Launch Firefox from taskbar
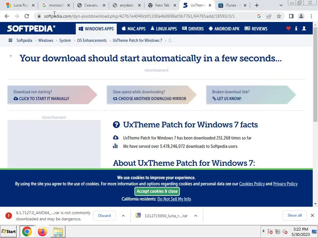Image resolution: width=318 pixels, height=238 pixels. [42, 231]
